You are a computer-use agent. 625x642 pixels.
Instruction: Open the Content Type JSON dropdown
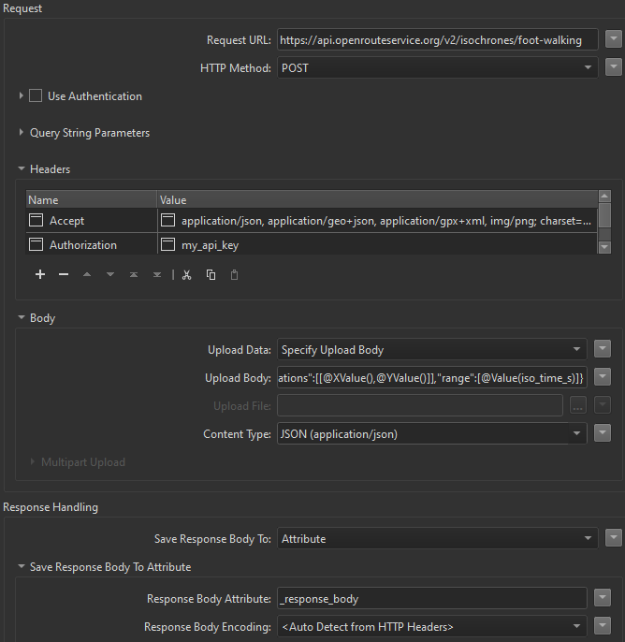pyautogui.click(x=432, y=433)
